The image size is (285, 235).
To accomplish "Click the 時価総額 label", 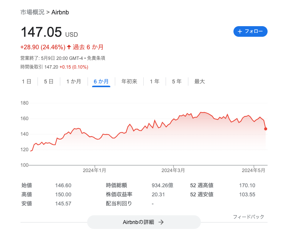I will [x=116, y=185].
